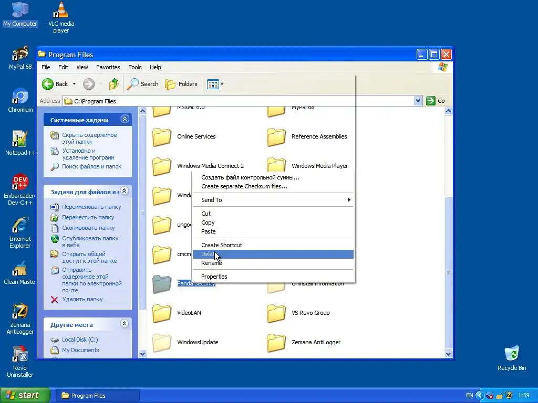Open Local Disk (C:) link

coord(80,340)
